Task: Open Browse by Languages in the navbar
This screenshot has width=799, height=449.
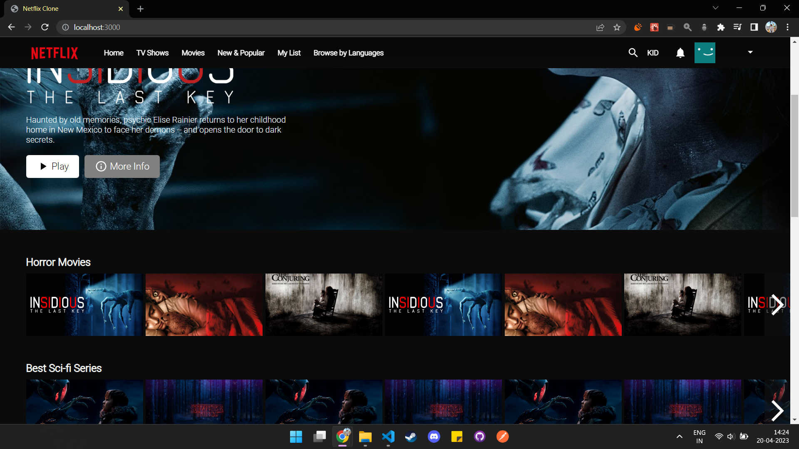Action: coord(348,53)
